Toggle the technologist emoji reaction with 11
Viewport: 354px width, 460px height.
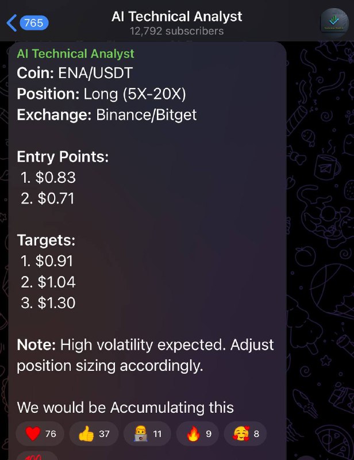[147, 434]
